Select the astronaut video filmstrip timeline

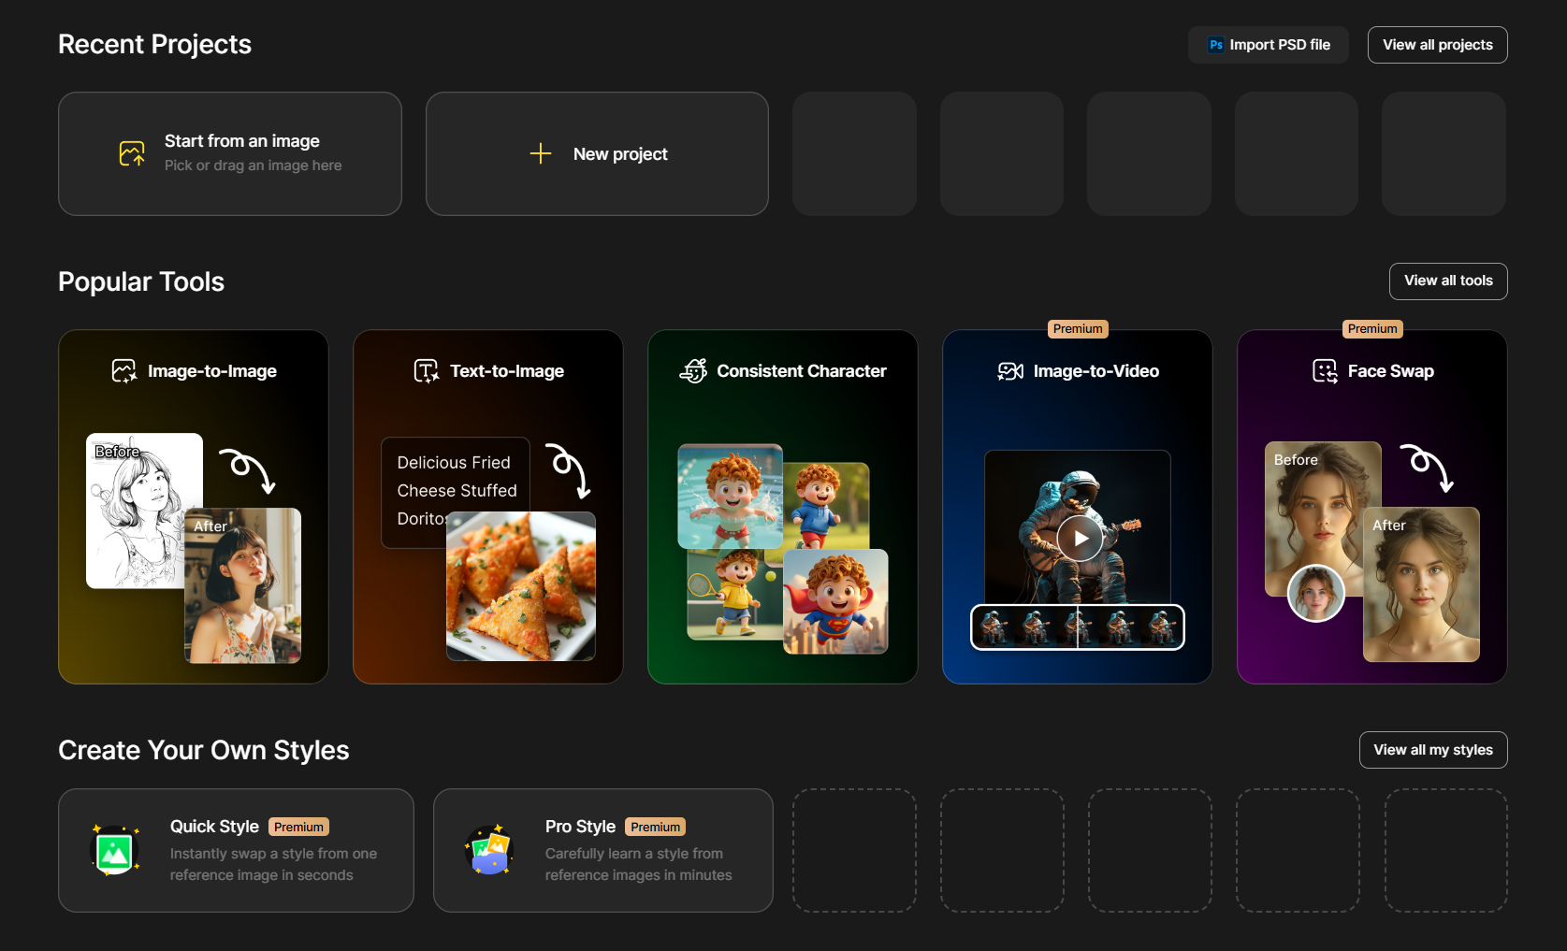[x=1078, y=627]
